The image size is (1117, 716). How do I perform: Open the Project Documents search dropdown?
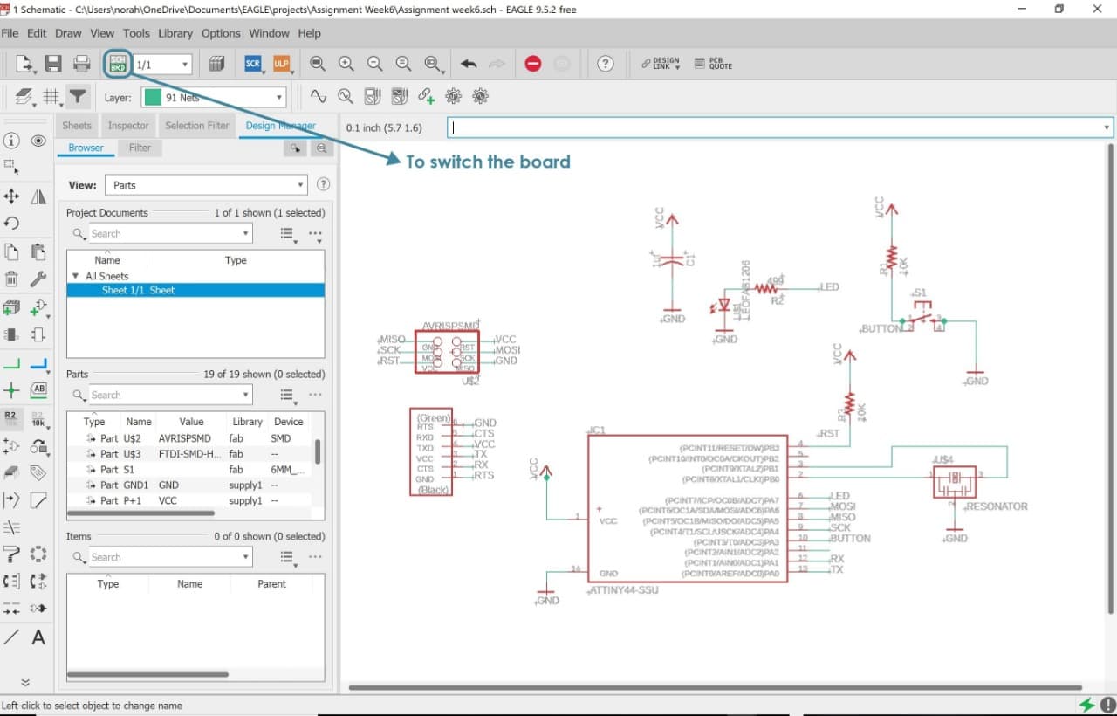point(245,234)
